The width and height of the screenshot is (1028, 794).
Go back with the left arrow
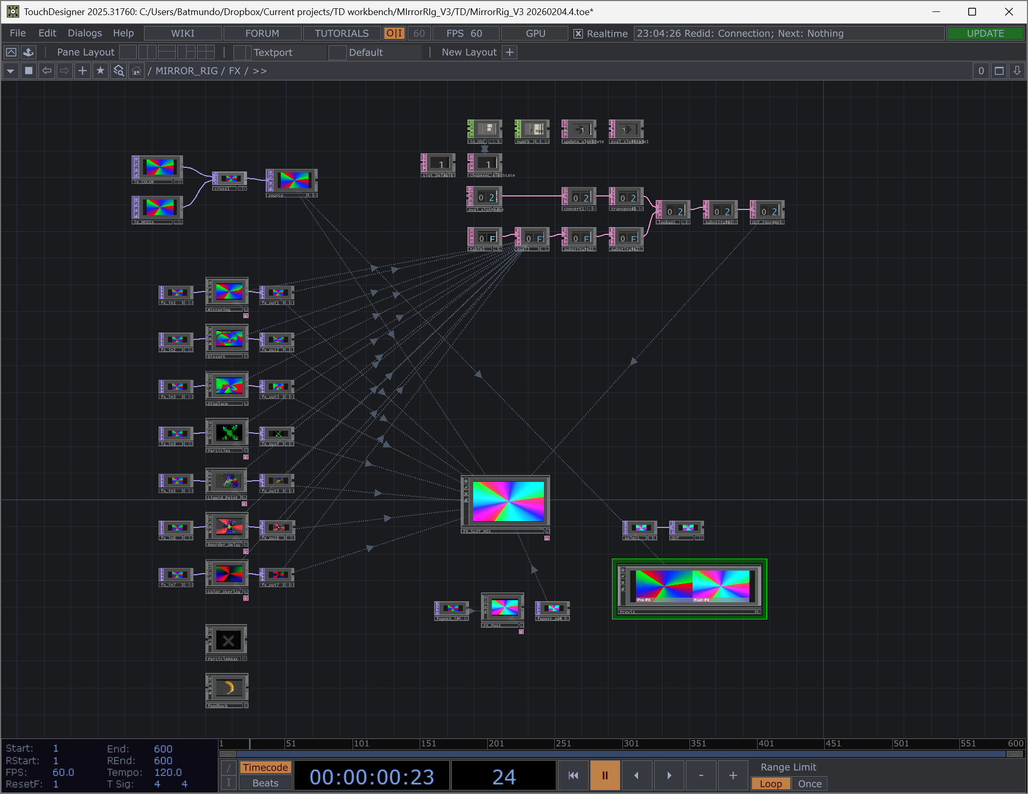point(47,71)
